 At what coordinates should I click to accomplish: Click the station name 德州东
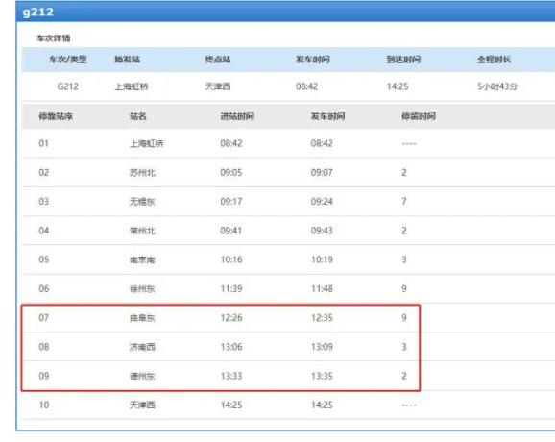pos(142,376)
